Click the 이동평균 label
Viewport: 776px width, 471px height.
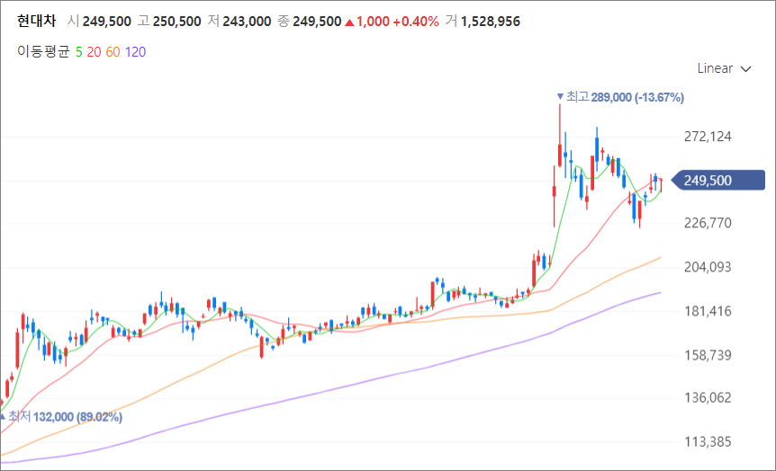coord(43,52)
